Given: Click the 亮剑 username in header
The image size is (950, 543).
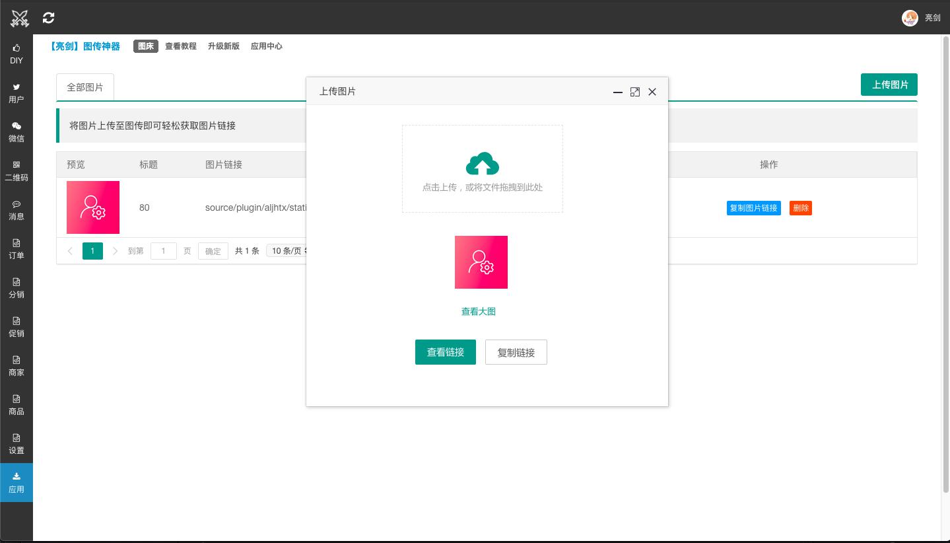Looking at the screenshot, I should tap(933, 18).
